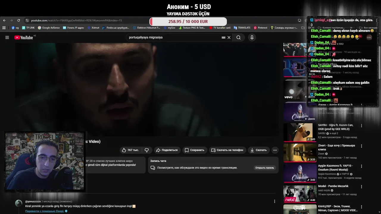This screenshot has height=214, width=381.
Task: Click the @yavuzzzzzx avatar
Action: pos(19,203)
